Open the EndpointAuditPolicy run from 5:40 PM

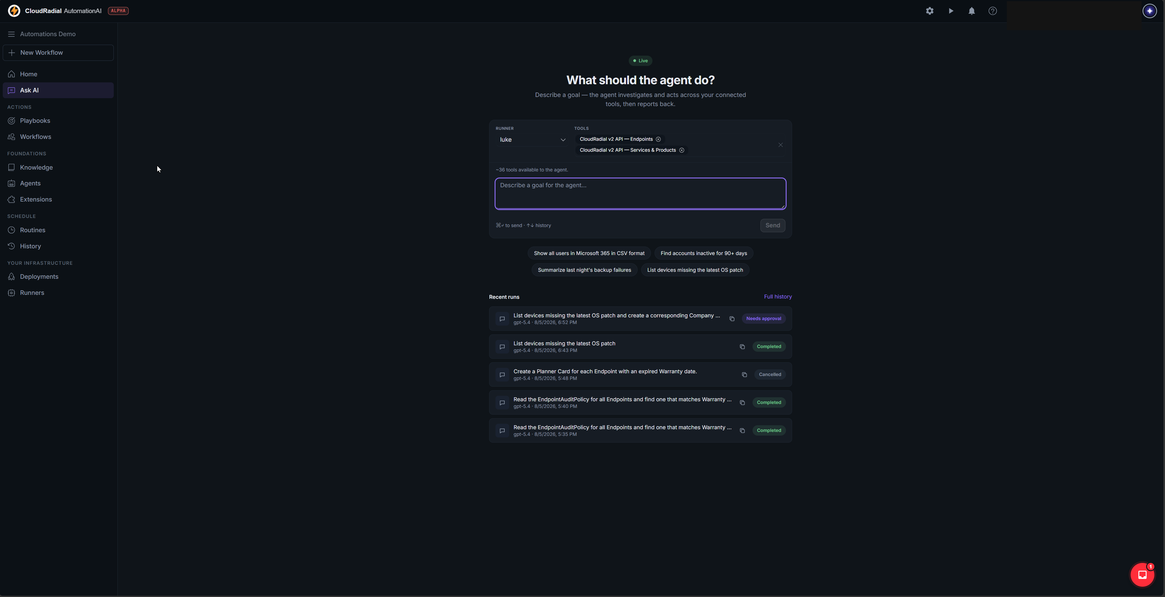pos(640,403)
